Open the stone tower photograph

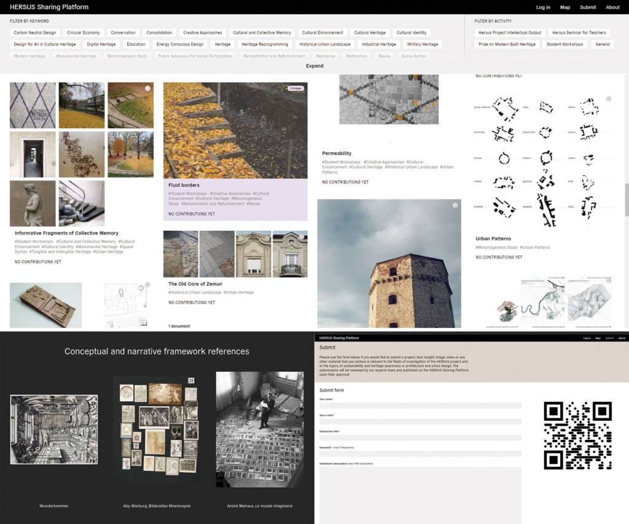coord(389,264)
